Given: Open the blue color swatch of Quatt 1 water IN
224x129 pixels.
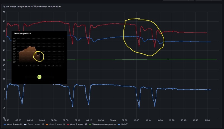Looking at the screenshot, I should tap(5, 125).
